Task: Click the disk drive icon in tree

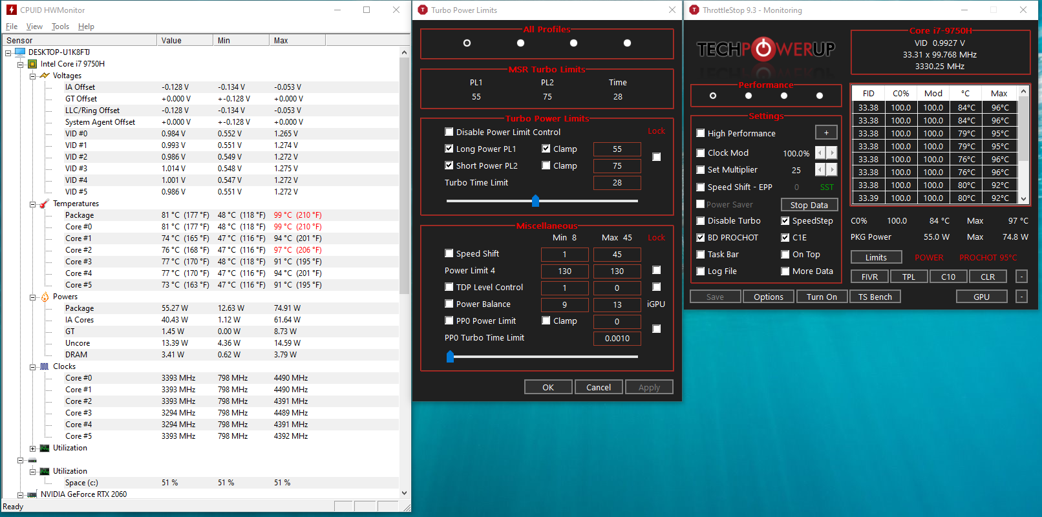Action: [x=32, y=460]
